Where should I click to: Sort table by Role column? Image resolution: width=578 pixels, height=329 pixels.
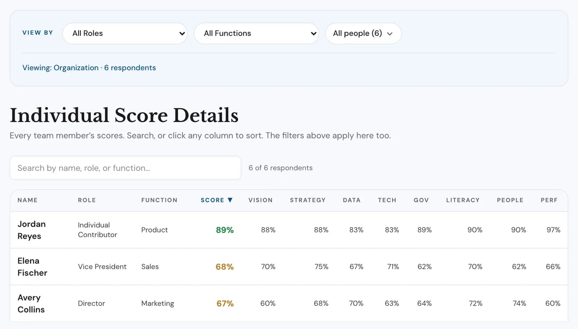click(x=87, y=200)
